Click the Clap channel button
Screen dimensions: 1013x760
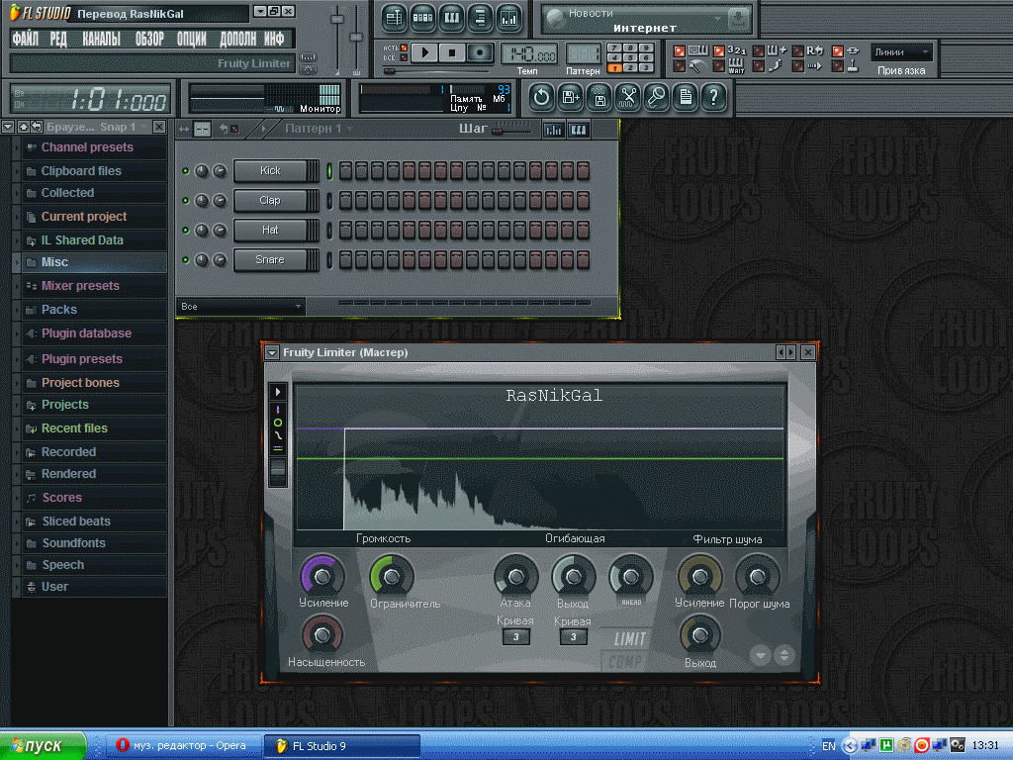[270, 200]
